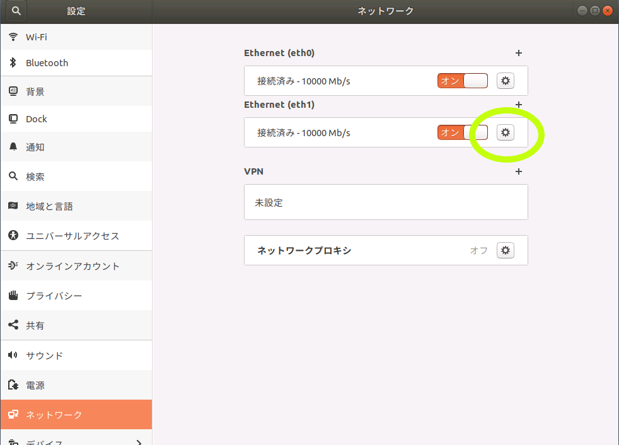Add a VPN connection with plus
The height and width of the screenshot is (445, 619).
pyautogui.click(x=519, y=171)
